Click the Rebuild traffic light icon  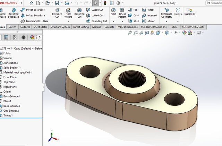point(105,3)
